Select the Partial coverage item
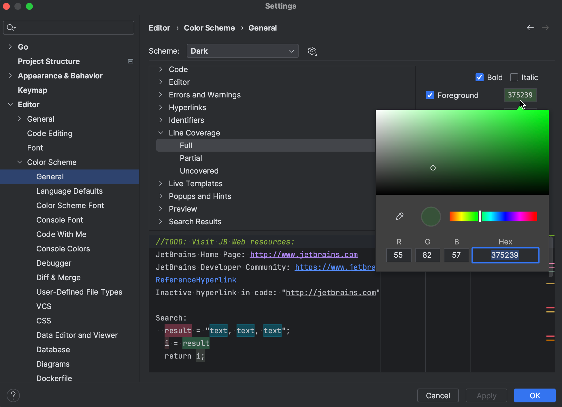Screen dimensions: 562x407 pos(191,158)
